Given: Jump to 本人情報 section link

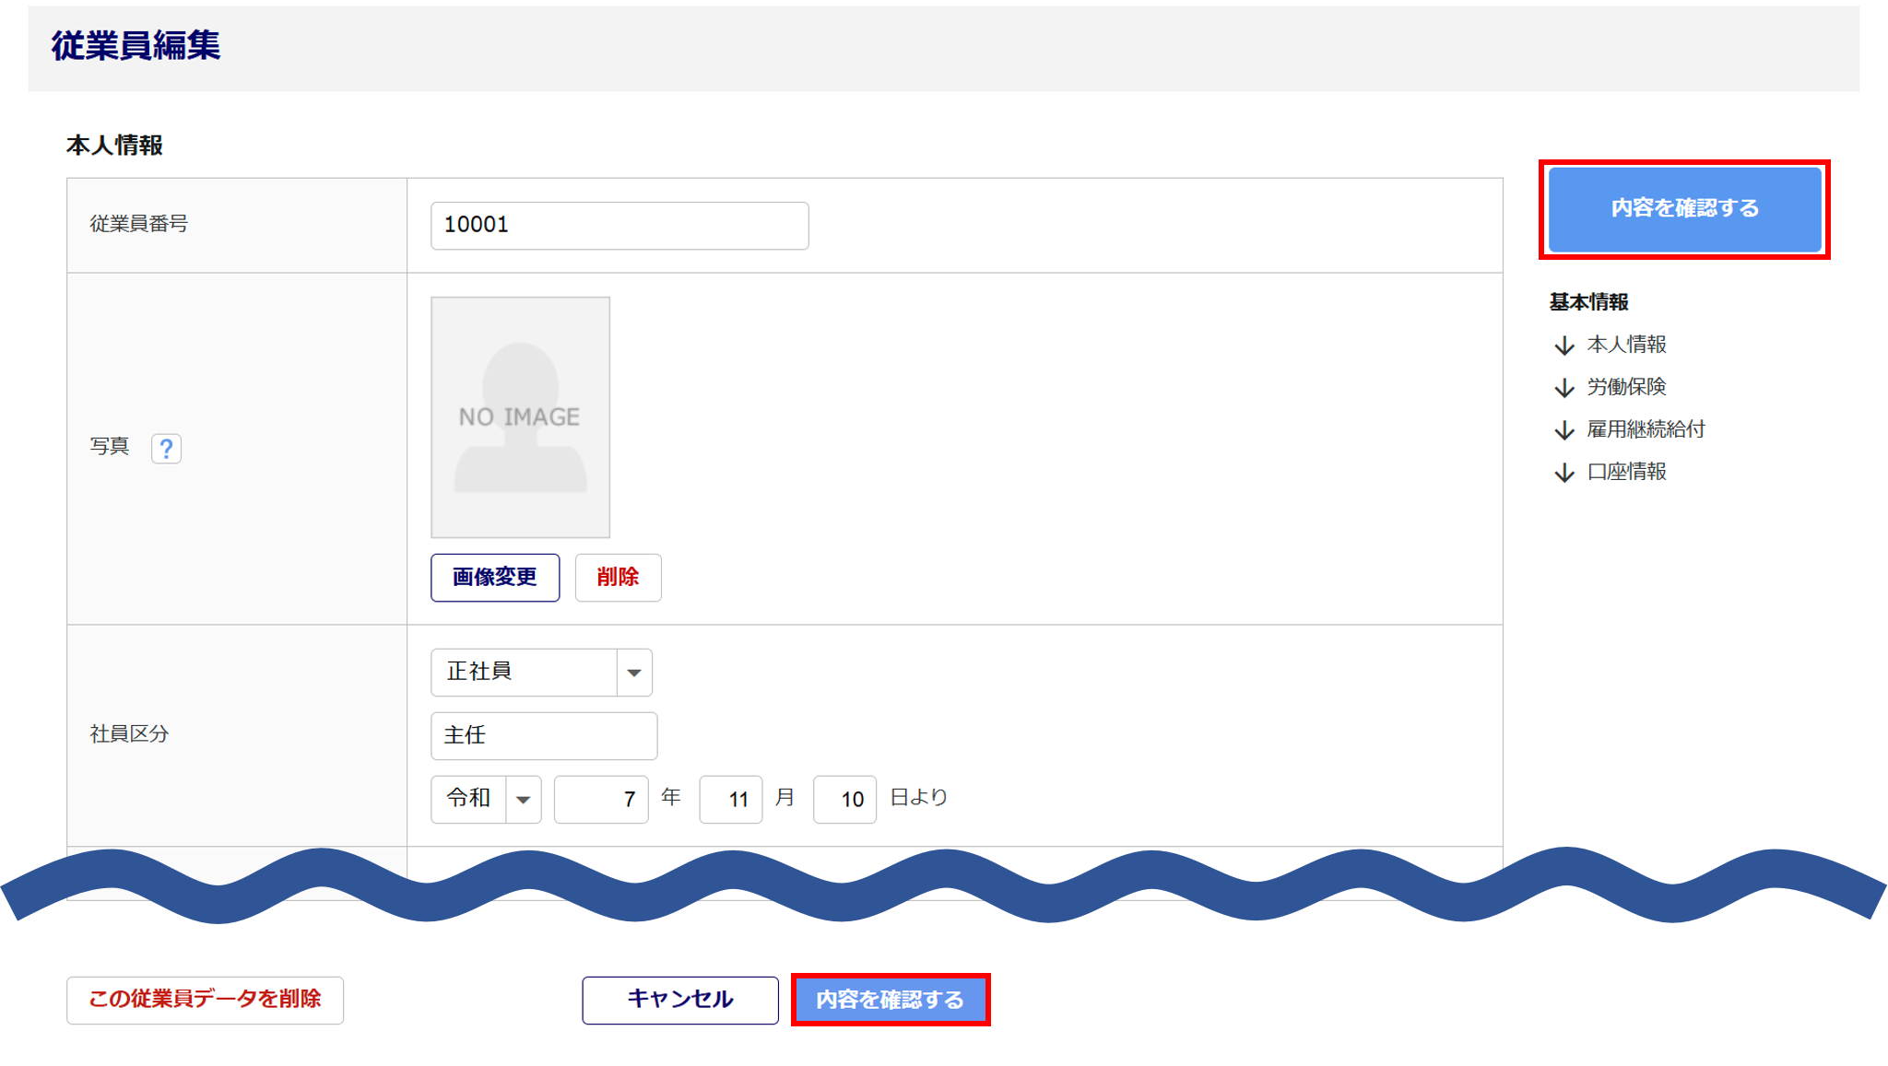Looking at the screenshot, I should pyautogui.click(x=1626, y=345).
